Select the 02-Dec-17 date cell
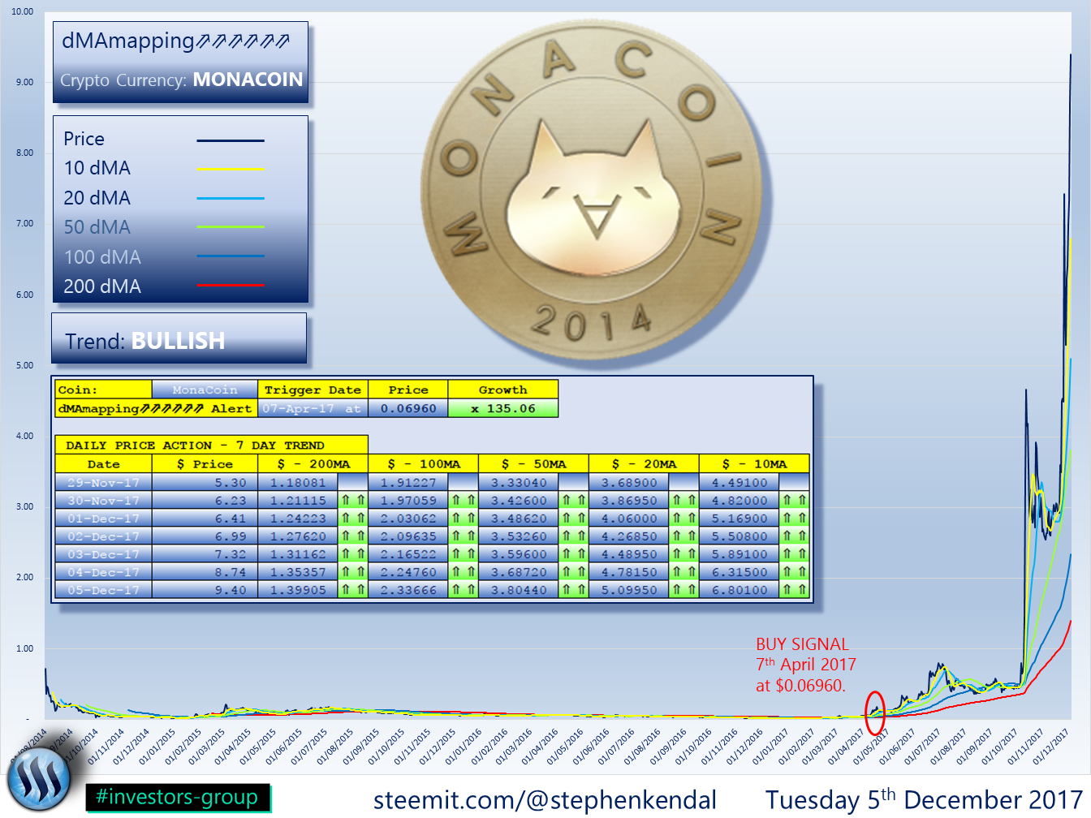 [x=103, y=536]
